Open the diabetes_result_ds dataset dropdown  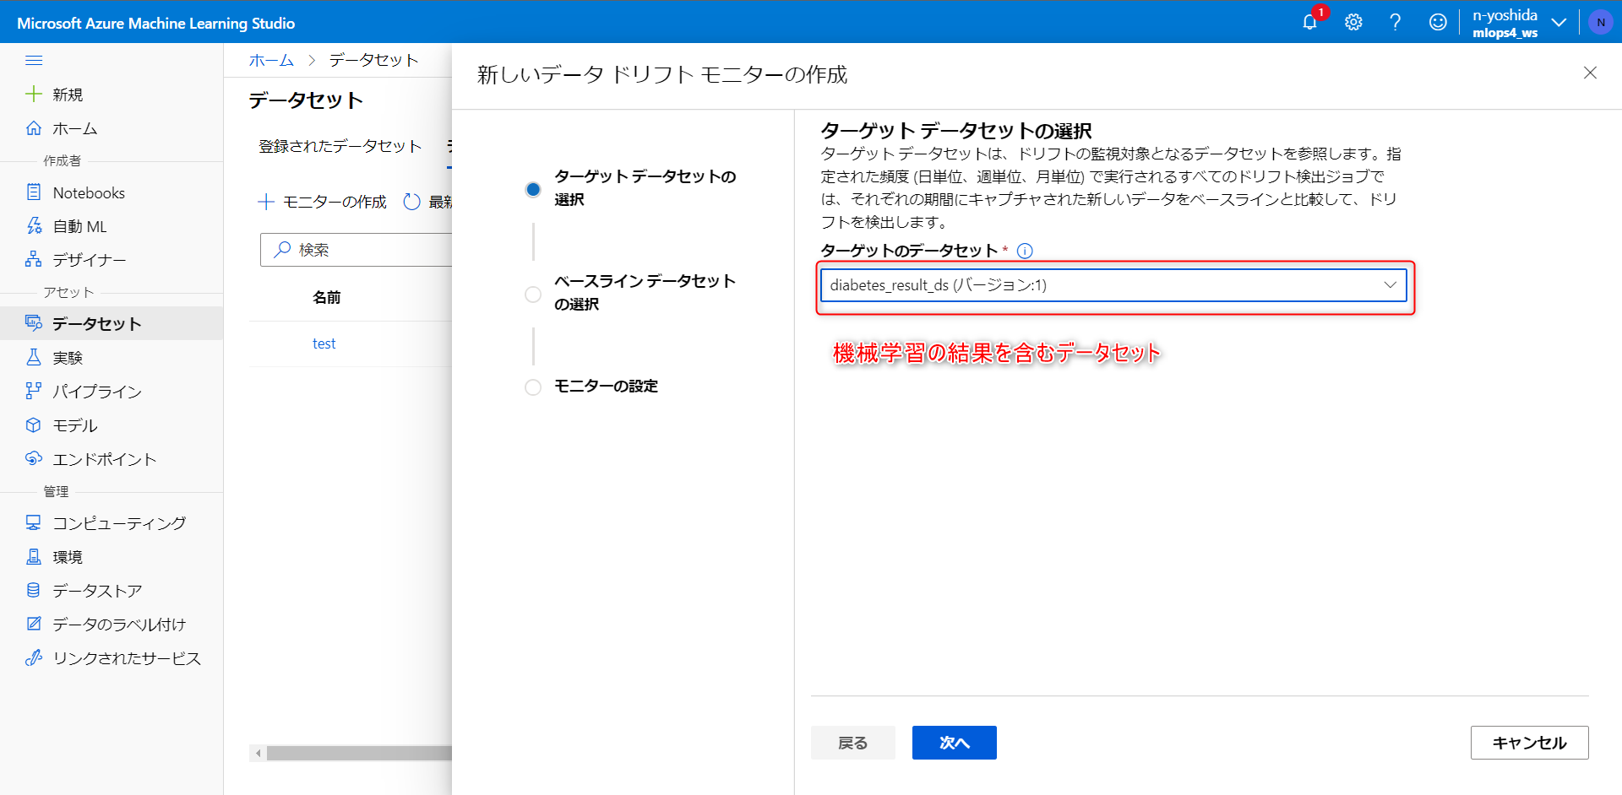(x=1113, y=285)
